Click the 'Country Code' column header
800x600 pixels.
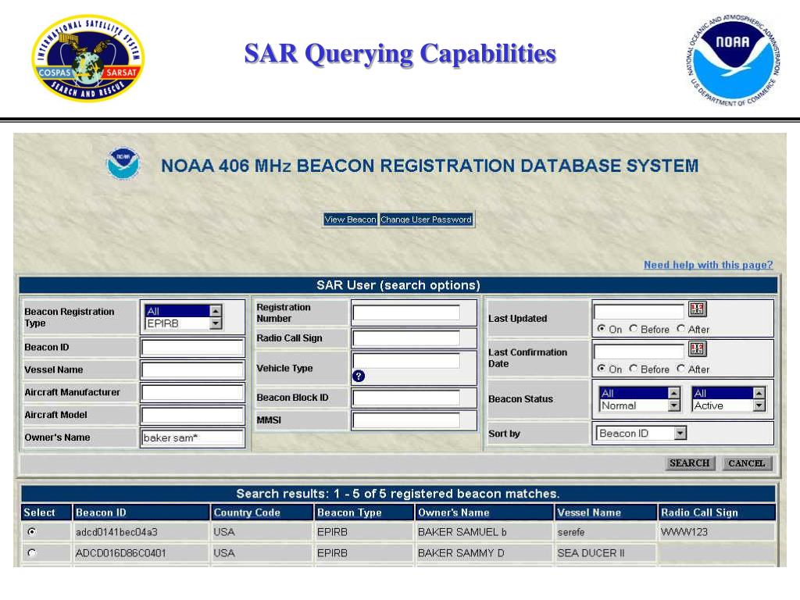click(x=262, y=512)
